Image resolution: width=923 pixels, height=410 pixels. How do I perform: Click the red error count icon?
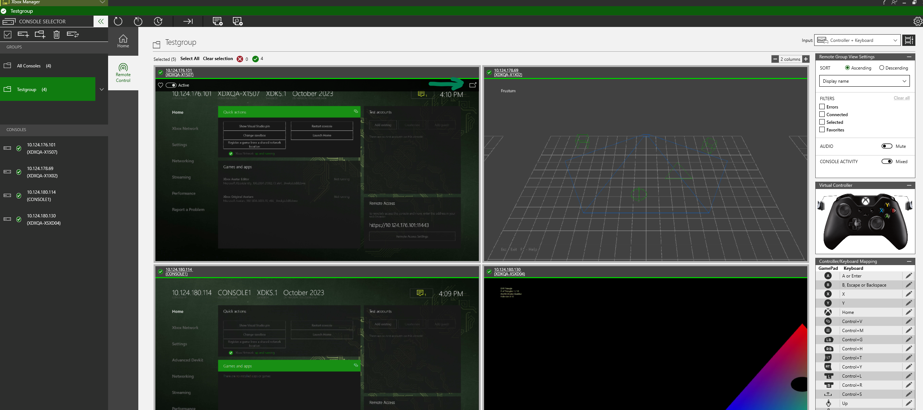[240, 59]
